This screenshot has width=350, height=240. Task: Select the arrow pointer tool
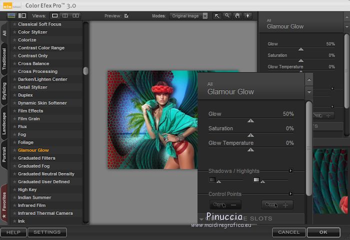(217, 16)
